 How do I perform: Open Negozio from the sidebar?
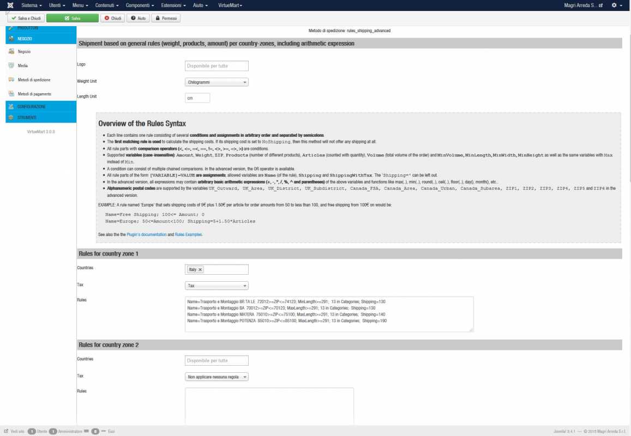[24, 51]
